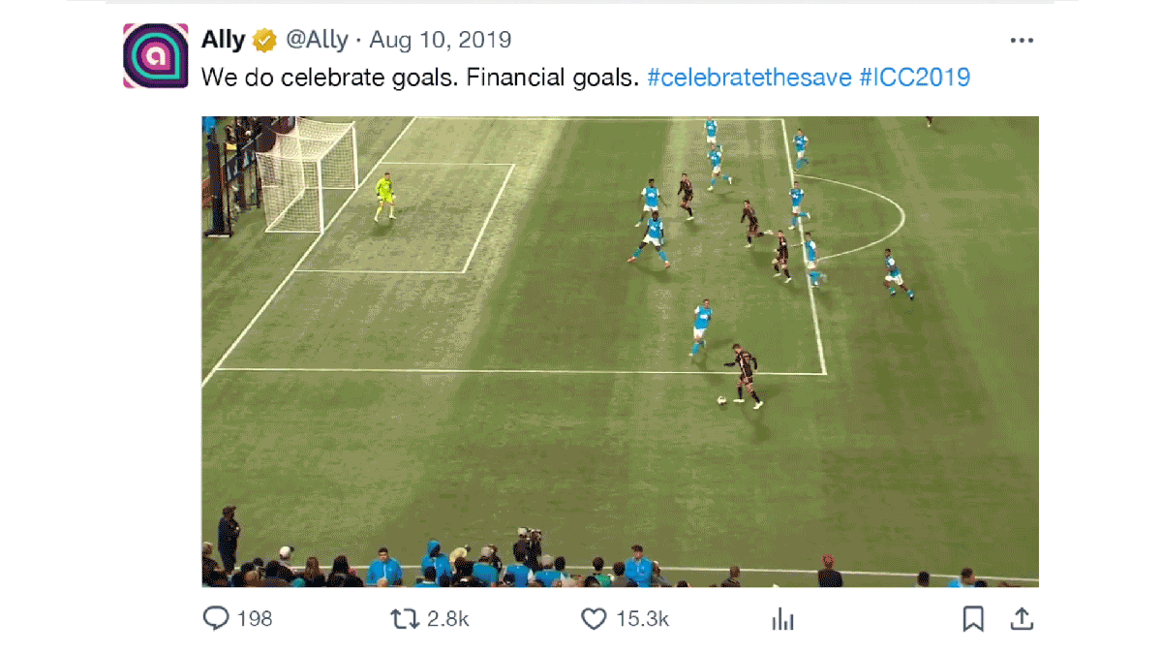
Task: Open the @Ally handle link
Action: click(316, 41)
